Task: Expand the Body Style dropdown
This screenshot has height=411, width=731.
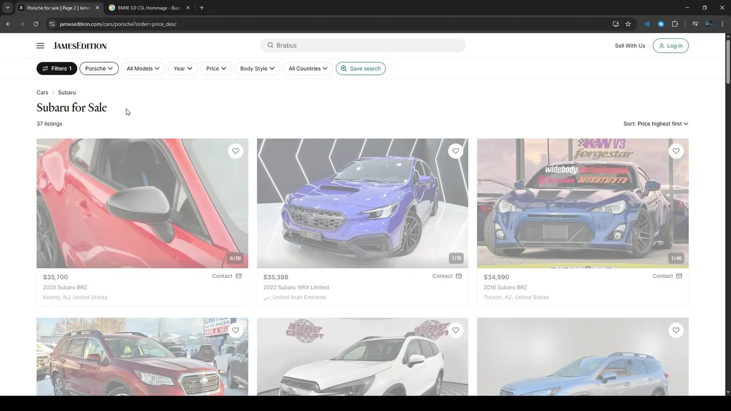Action: click(x=257, y=68)
